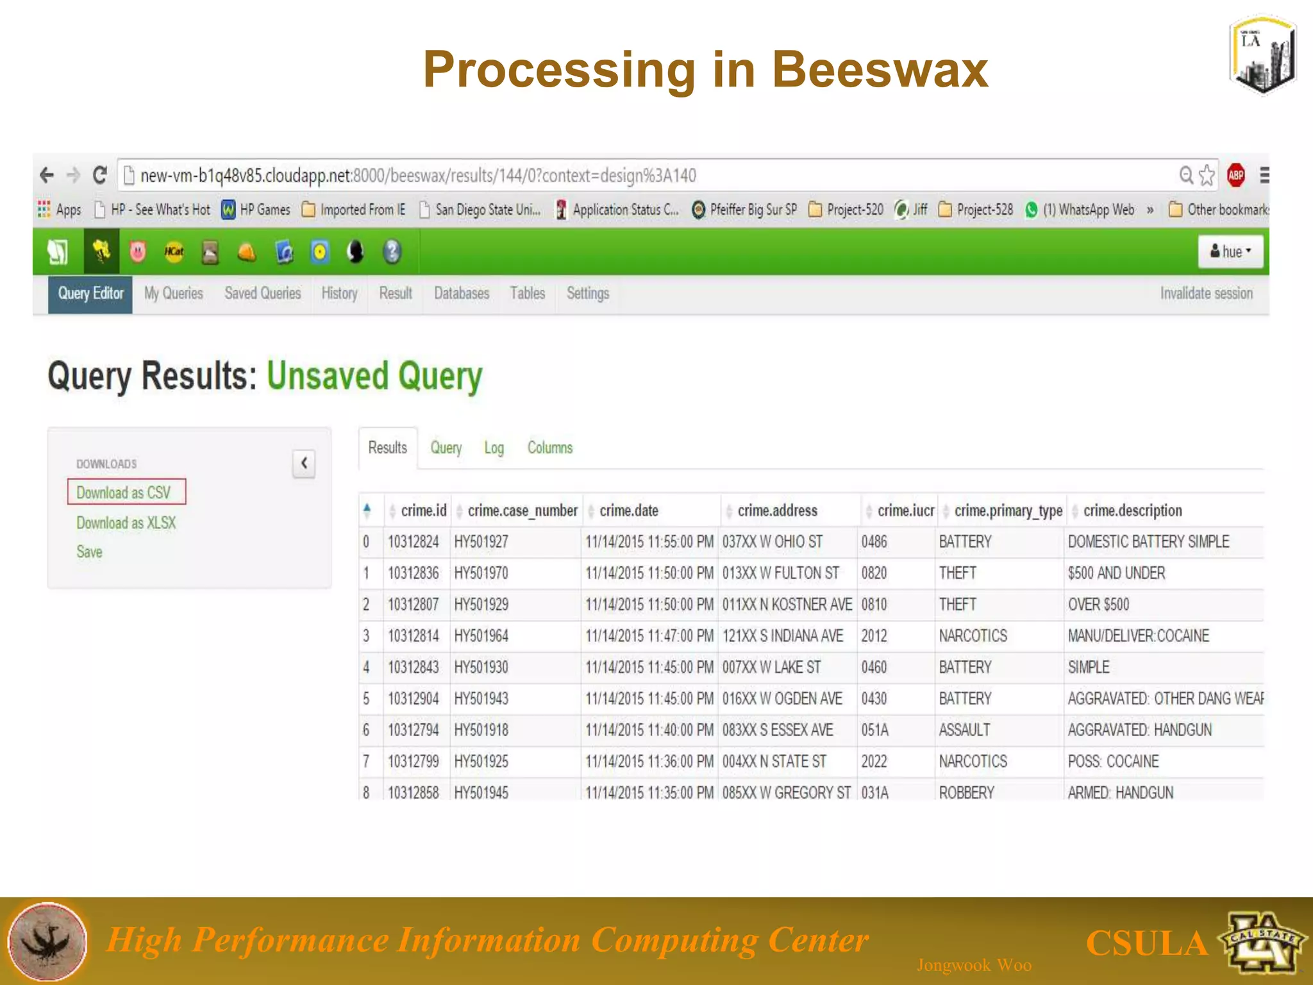This screenshot has height=985, width=1313.
Task: Open the Help question mark icon
Action: click(x=392, y=251)
